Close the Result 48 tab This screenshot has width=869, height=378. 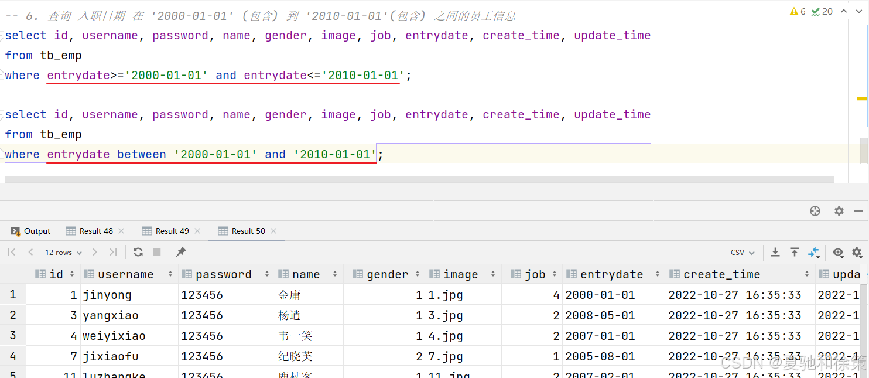tap(121, 231)
